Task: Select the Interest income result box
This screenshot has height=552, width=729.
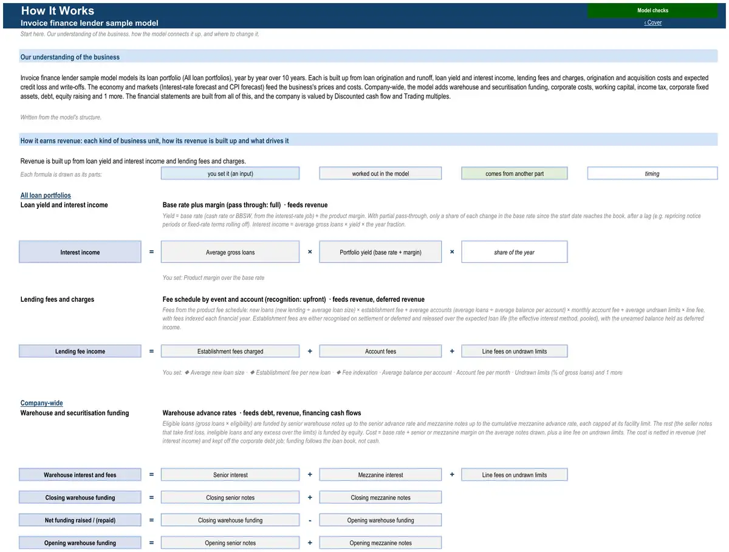Action: pyautogui.click(x=80, y=252)
